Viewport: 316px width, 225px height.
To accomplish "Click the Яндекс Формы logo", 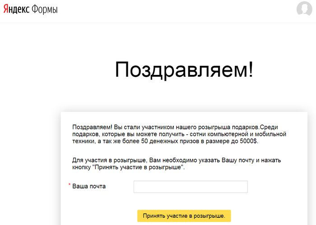I will click(x=30, y=9).
